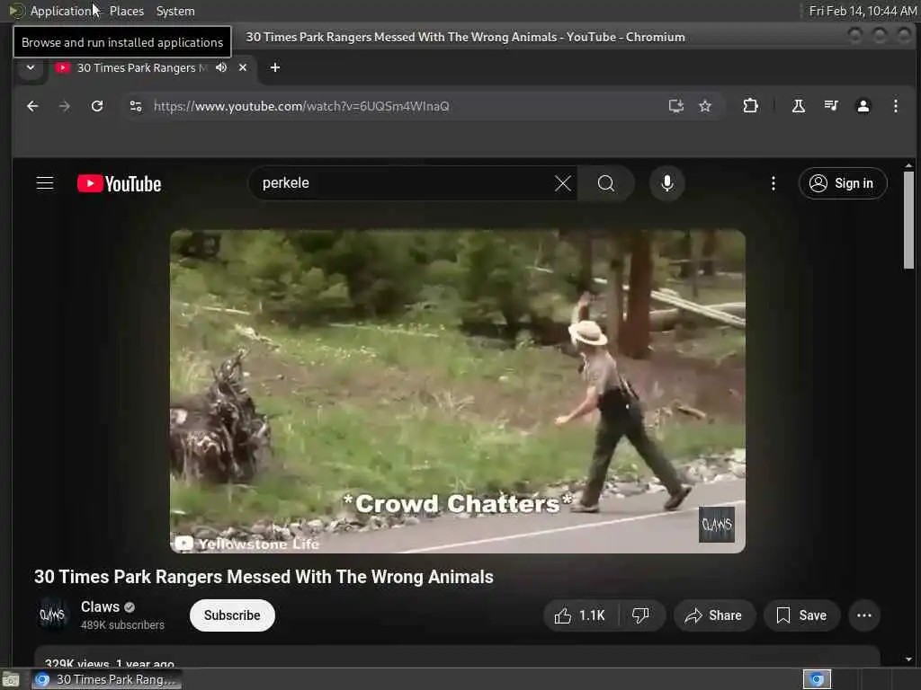Click the 489K subscribers text
This screenshot has width=921, height=690.
(x=122, y=625)
